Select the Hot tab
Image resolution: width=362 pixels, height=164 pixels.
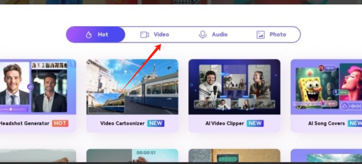point(95,35)
